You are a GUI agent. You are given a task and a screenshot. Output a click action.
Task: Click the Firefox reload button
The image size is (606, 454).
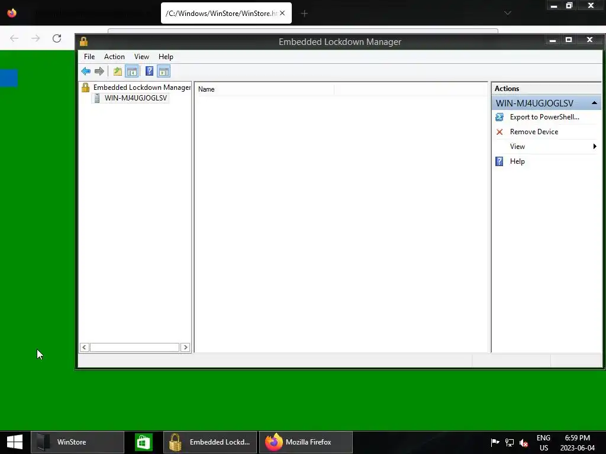[57, 38]
